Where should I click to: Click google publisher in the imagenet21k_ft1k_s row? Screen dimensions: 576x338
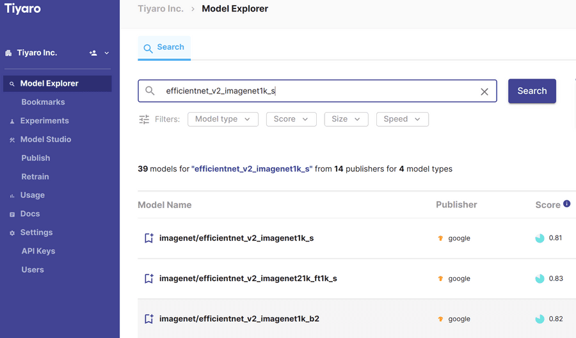point(459,278)
